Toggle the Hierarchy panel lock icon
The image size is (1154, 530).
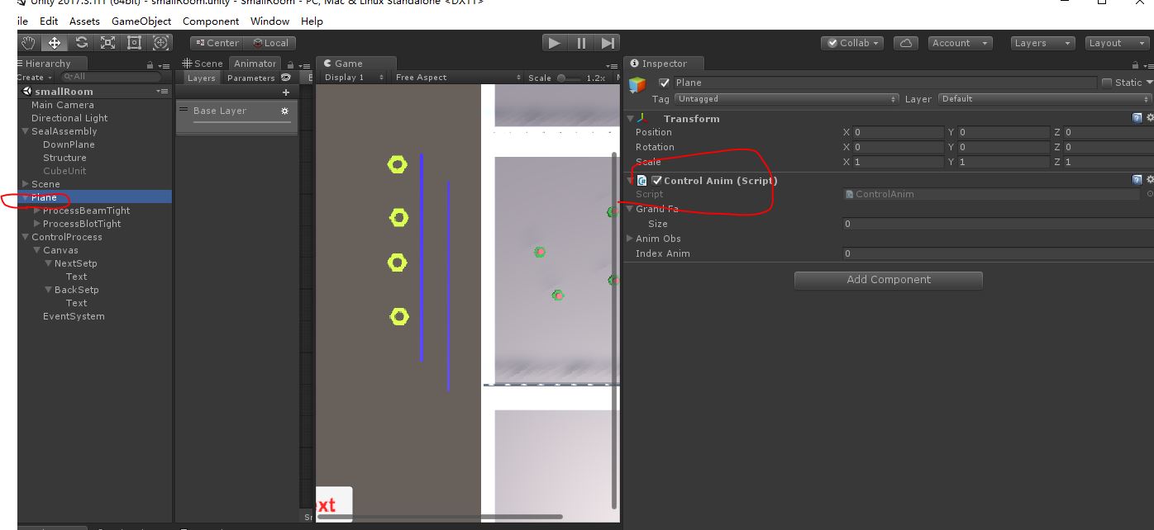point(150,64)
